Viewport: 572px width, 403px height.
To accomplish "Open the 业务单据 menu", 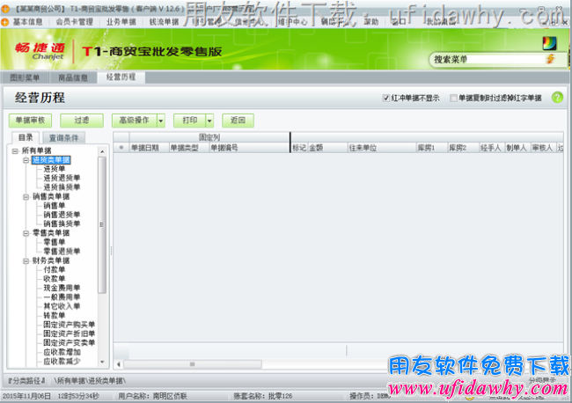I will (x=121, y=22).
